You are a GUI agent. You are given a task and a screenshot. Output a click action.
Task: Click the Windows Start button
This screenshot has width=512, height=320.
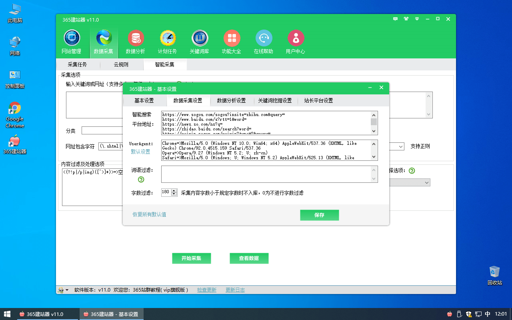point(7,314)
